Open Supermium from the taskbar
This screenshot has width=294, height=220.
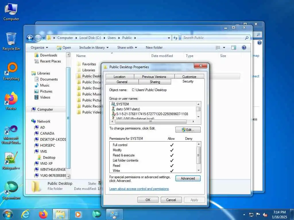coord(96,214)
